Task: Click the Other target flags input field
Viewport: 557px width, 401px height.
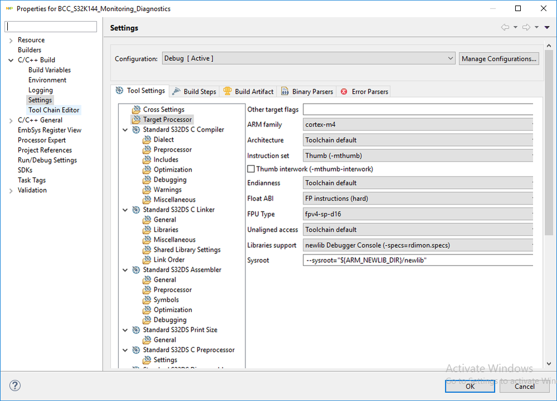Action: [418, 110]
